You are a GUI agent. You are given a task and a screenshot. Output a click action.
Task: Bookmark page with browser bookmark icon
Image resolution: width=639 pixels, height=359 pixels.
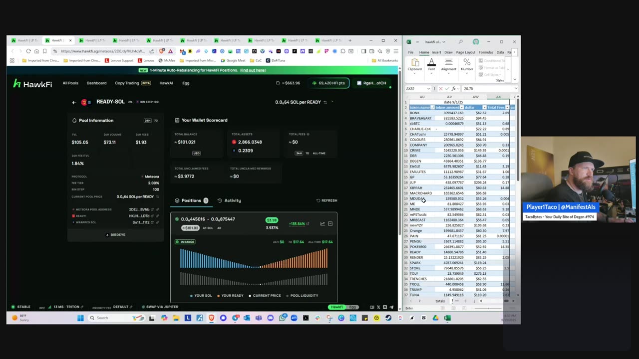point(44,51)
